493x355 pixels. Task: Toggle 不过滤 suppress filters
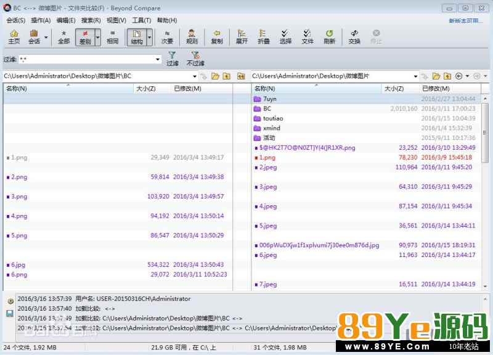[195, 59]
